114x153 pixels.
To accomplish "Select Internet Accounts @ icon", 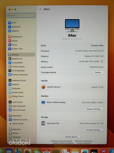I will [x=10, y=120].
